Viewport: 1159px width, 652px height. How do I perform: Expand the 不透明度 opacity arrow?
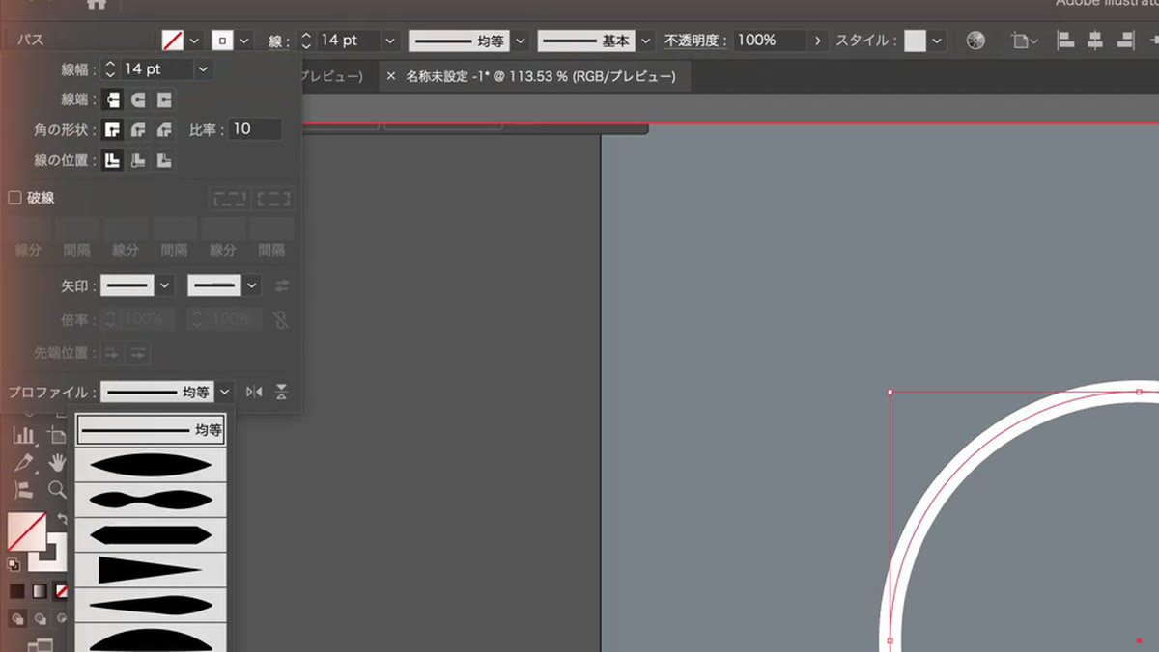pos(819,41)
